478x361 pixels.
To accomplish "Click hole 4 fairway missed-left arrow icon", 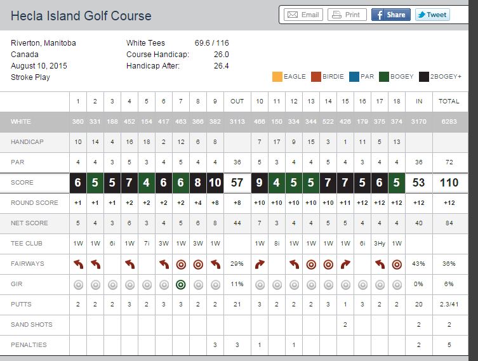I will point(129,263).
